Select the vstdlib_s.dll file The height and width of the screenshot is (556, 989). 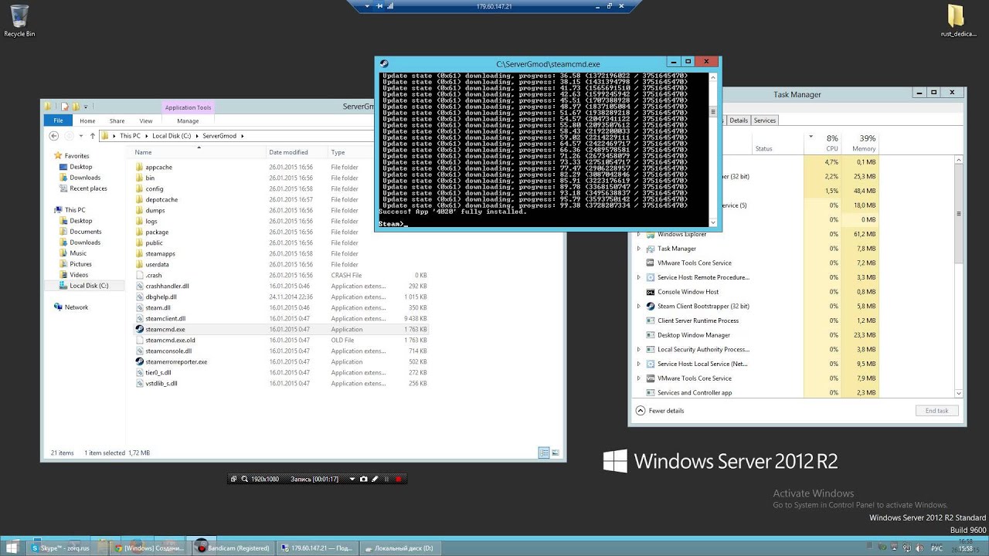click(x=161, y=383)
